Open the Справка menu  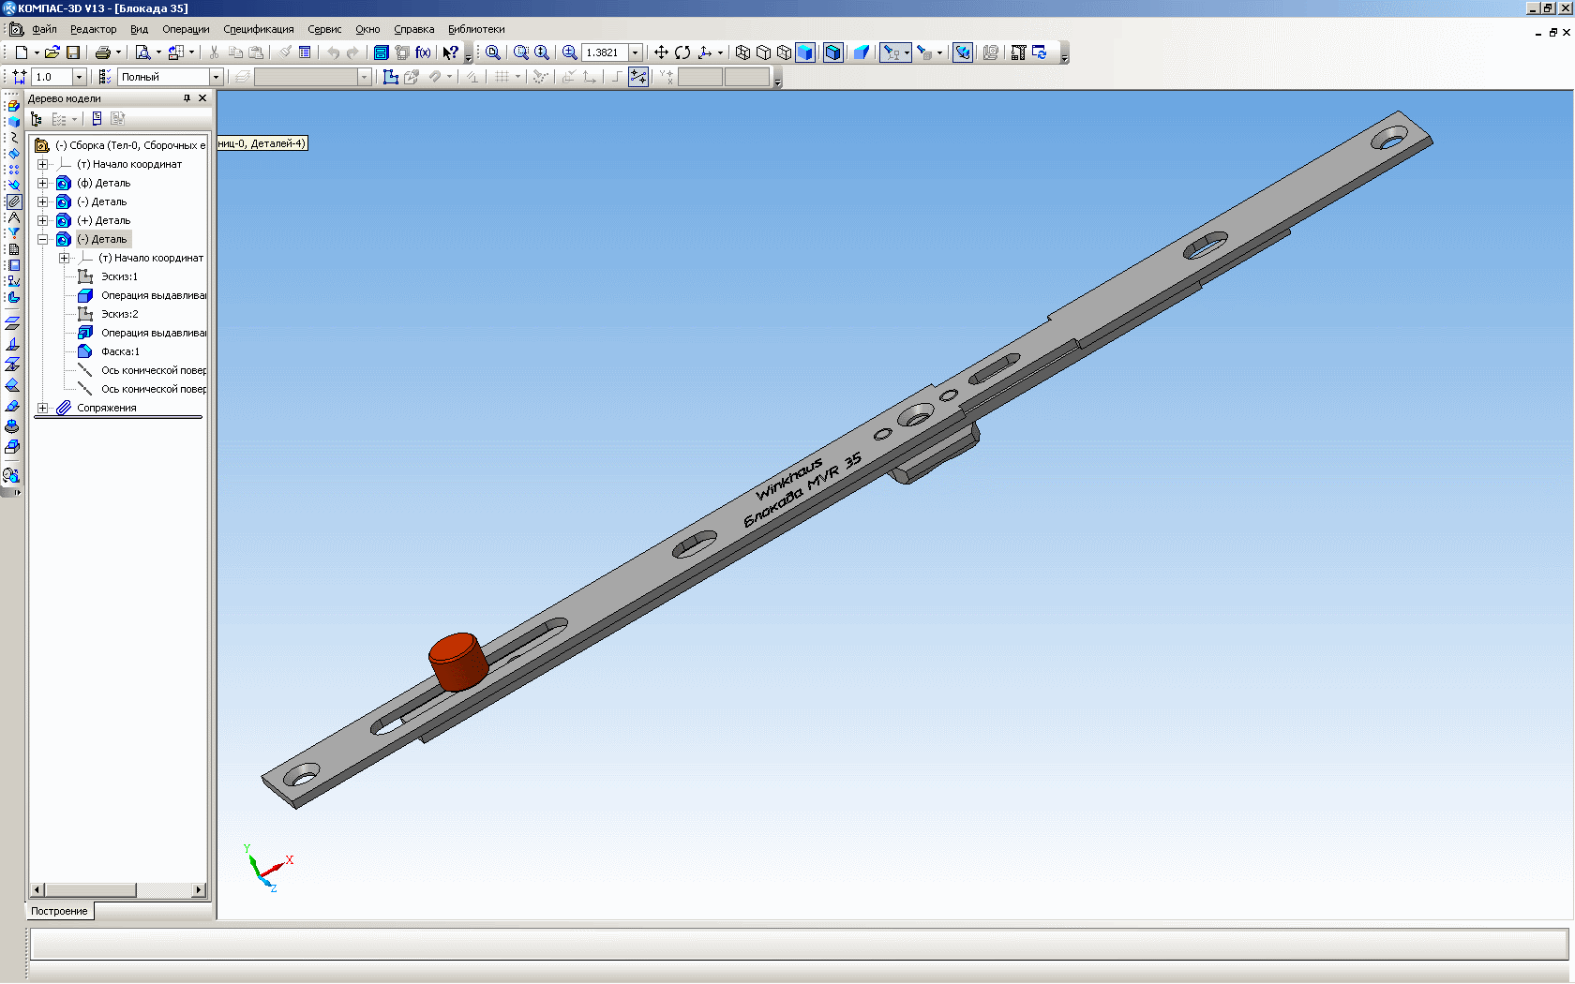click(413, 29)
